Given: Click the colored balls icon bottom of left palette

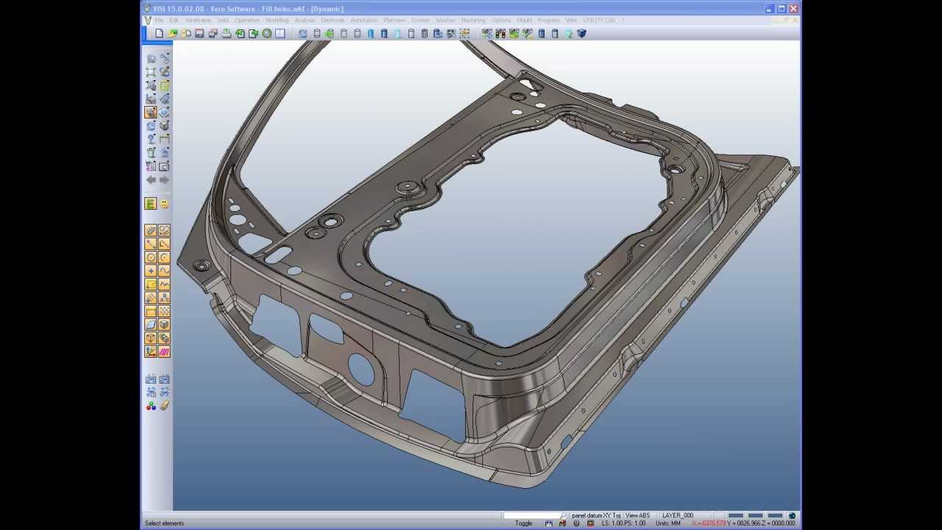Looking at the screenshot, I should pos(151,406).
